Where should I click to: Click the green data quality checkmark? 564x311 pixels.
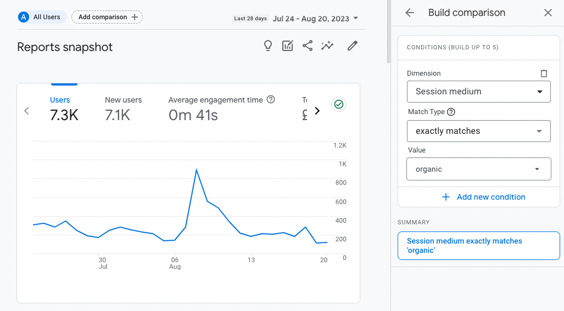[x=339, y=104]
